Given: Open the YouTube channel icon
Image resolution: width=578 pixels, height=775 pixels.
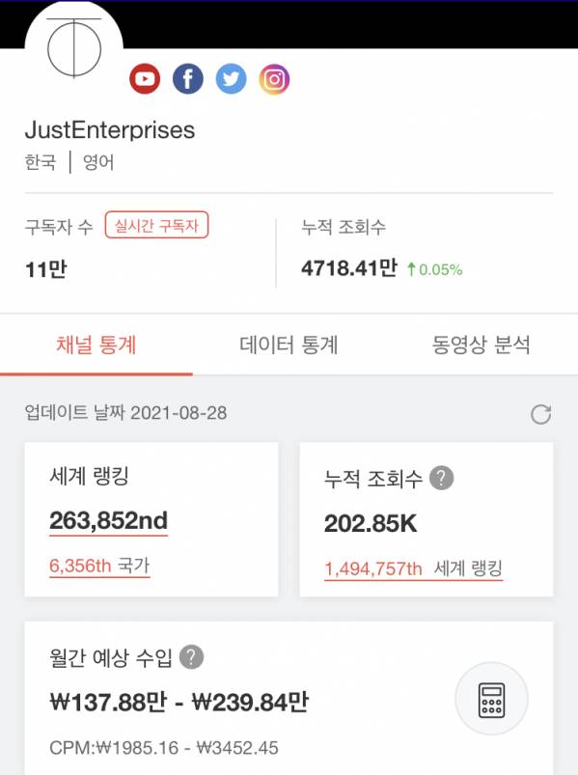Looking at the screenshot, I should point(145,79).
